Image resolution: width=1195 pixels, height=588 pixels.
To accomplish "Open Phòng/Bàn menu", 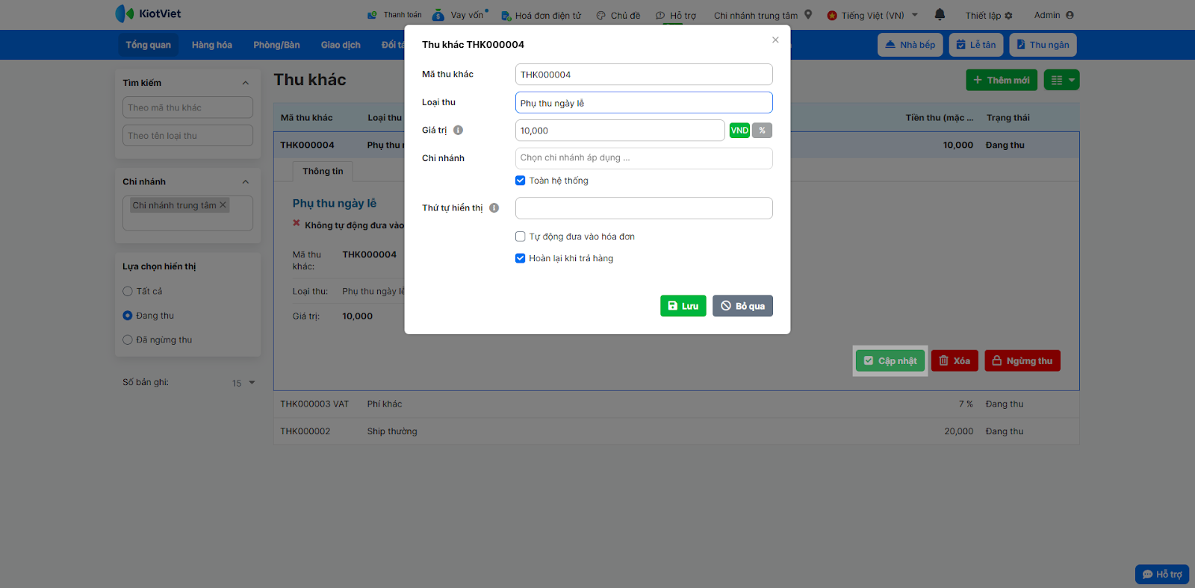I will [x=276, y=45].
